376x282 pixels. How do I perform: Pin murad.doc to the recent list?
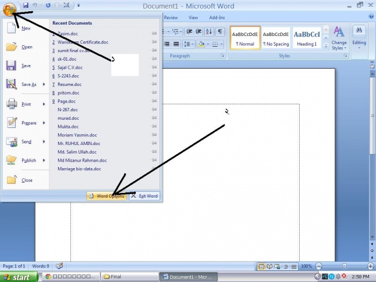tap(154, 118)
